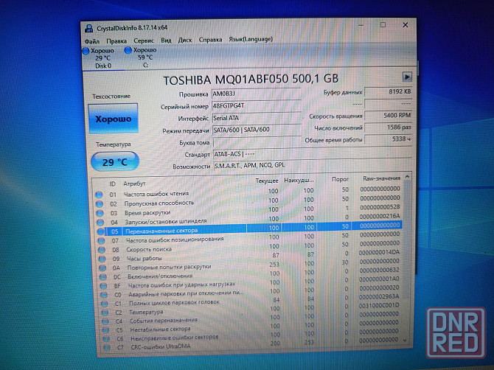Click status dot of row C7
Viewport: 494px width, 370px height.
pyautogui.click(x=107, y=348)
